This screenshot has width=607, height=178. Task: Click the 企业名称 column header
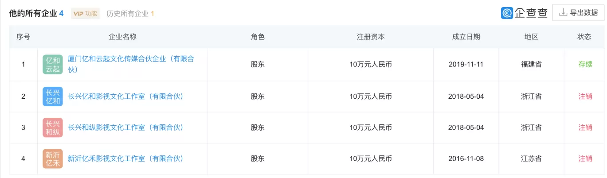122,37
